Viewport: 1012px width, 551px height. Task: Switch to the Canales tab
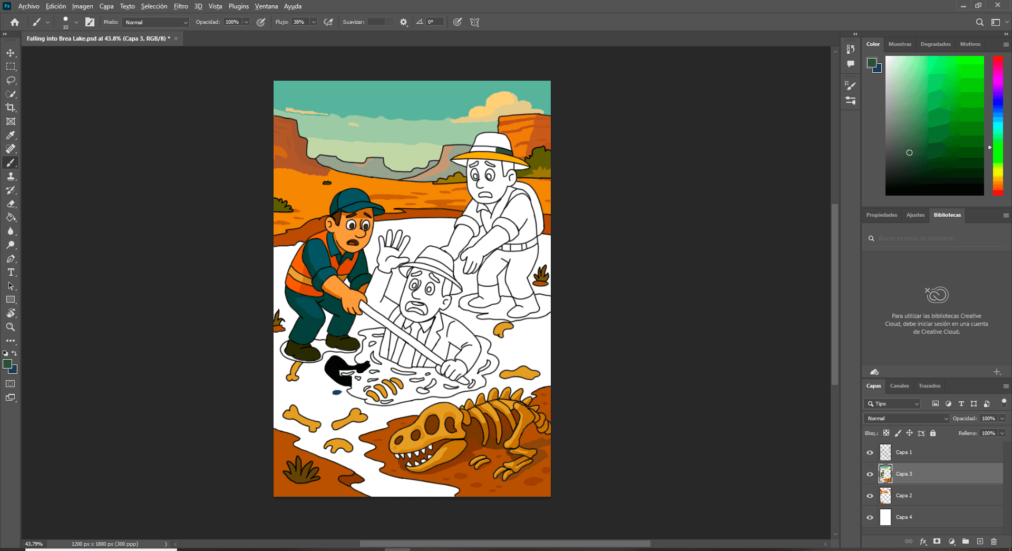tap(899, 386)
